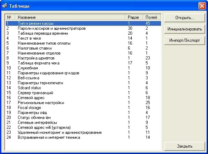Click row count 17 for Таблица формата чека
This screenshot has height=154, width=208.
click(x=130, y=63)
